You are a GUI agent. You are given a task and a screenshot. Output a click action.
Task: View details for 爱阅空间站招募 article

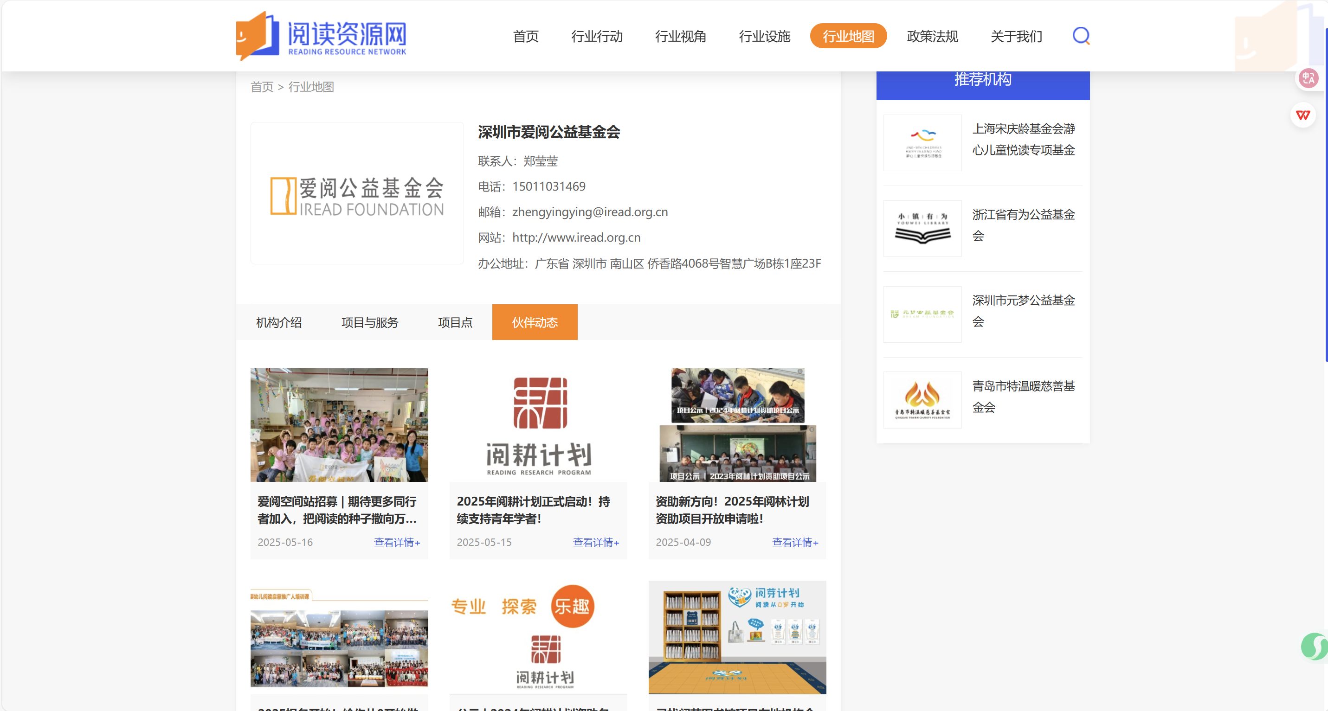[397, 543]
